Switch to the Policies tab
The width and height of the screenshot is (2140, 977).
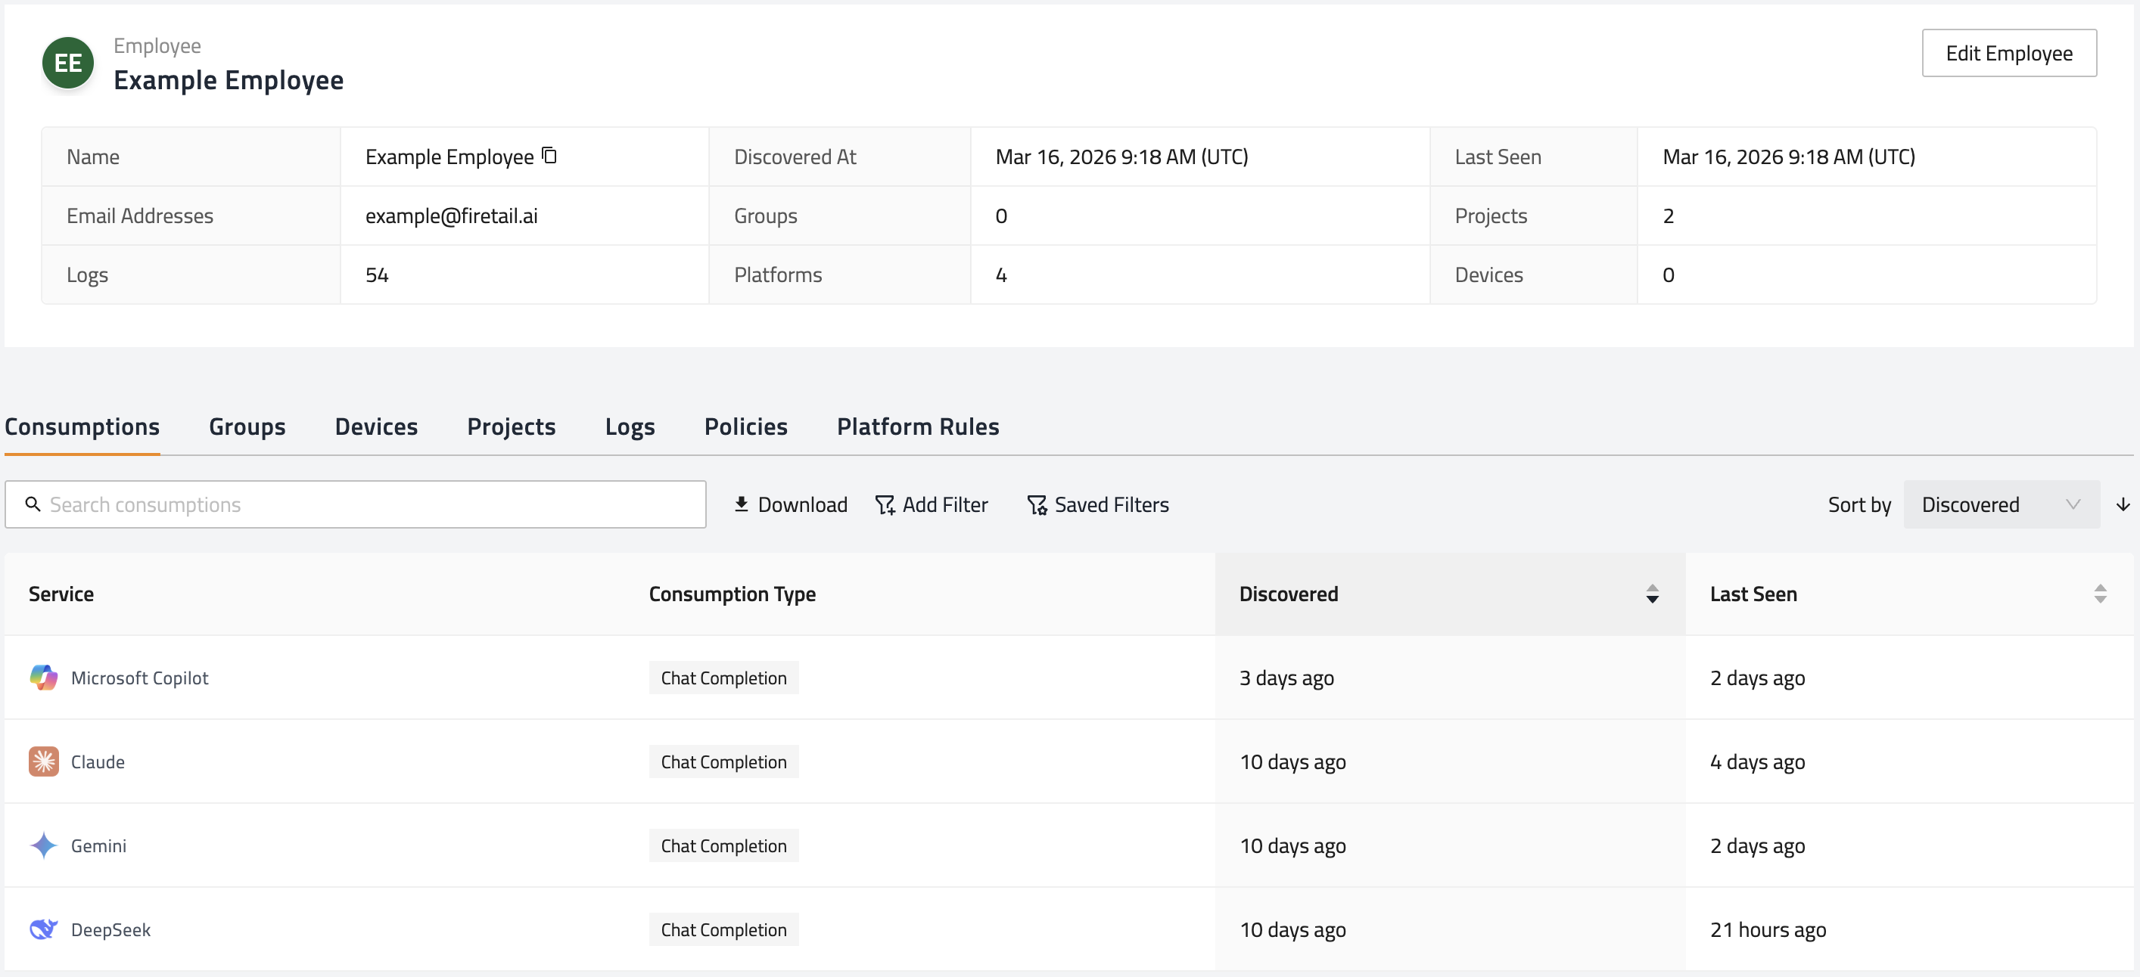pyautogui.click(x=745, y=426)
